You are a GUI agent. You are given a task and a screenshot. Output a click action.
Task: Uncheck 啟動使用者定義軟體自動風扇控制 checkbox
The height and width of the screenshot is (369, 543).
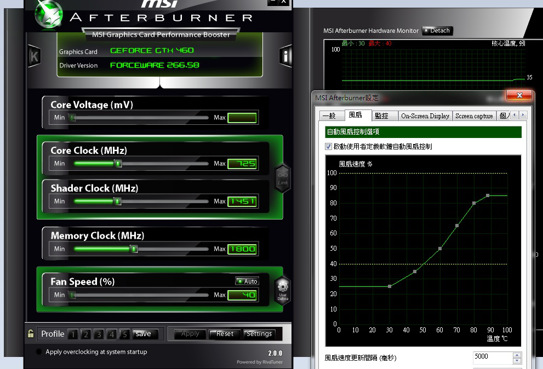click(328, 146)
